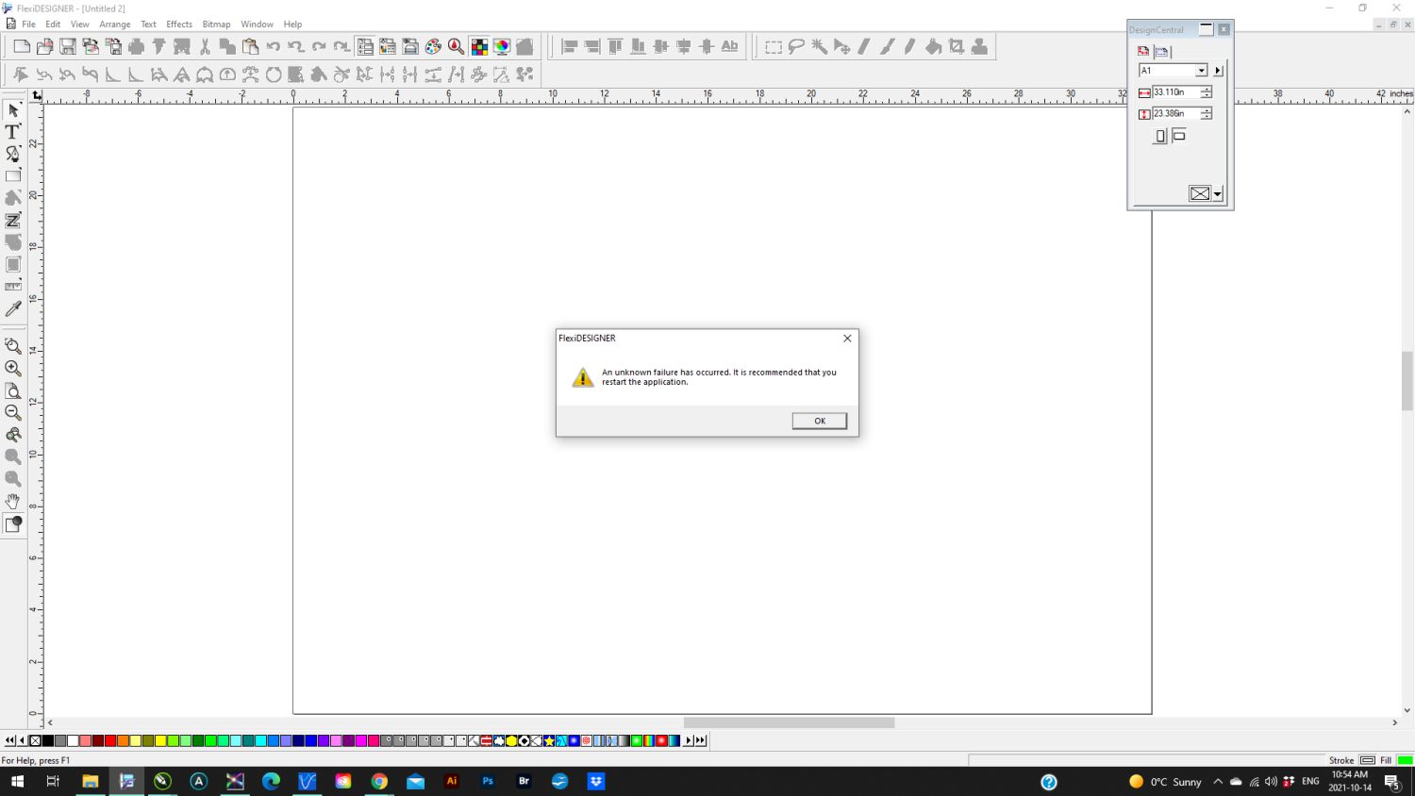Screen dimensions: 1415x796
Task: Click the green Fill indicator in status bar
Action: pos(1405,760)
